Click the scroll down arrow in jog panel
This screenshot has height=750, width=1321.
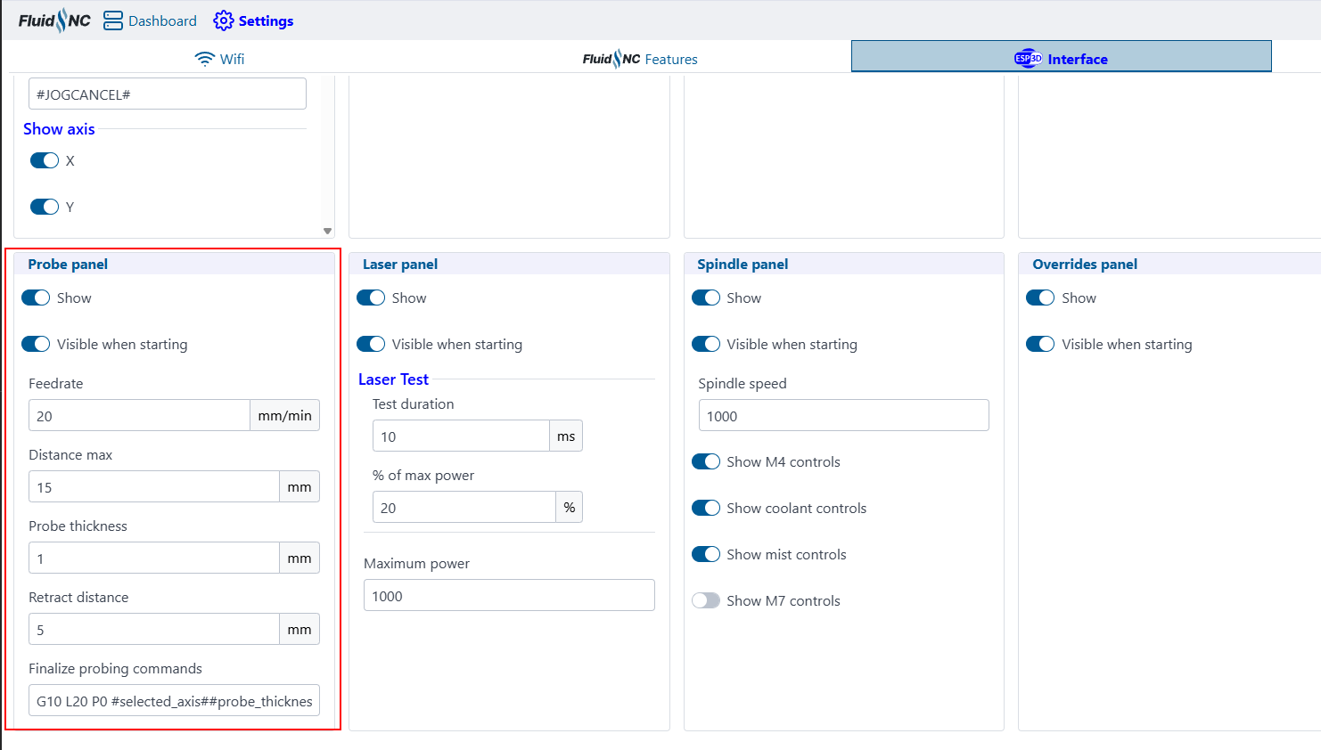(x=327, y=231)
